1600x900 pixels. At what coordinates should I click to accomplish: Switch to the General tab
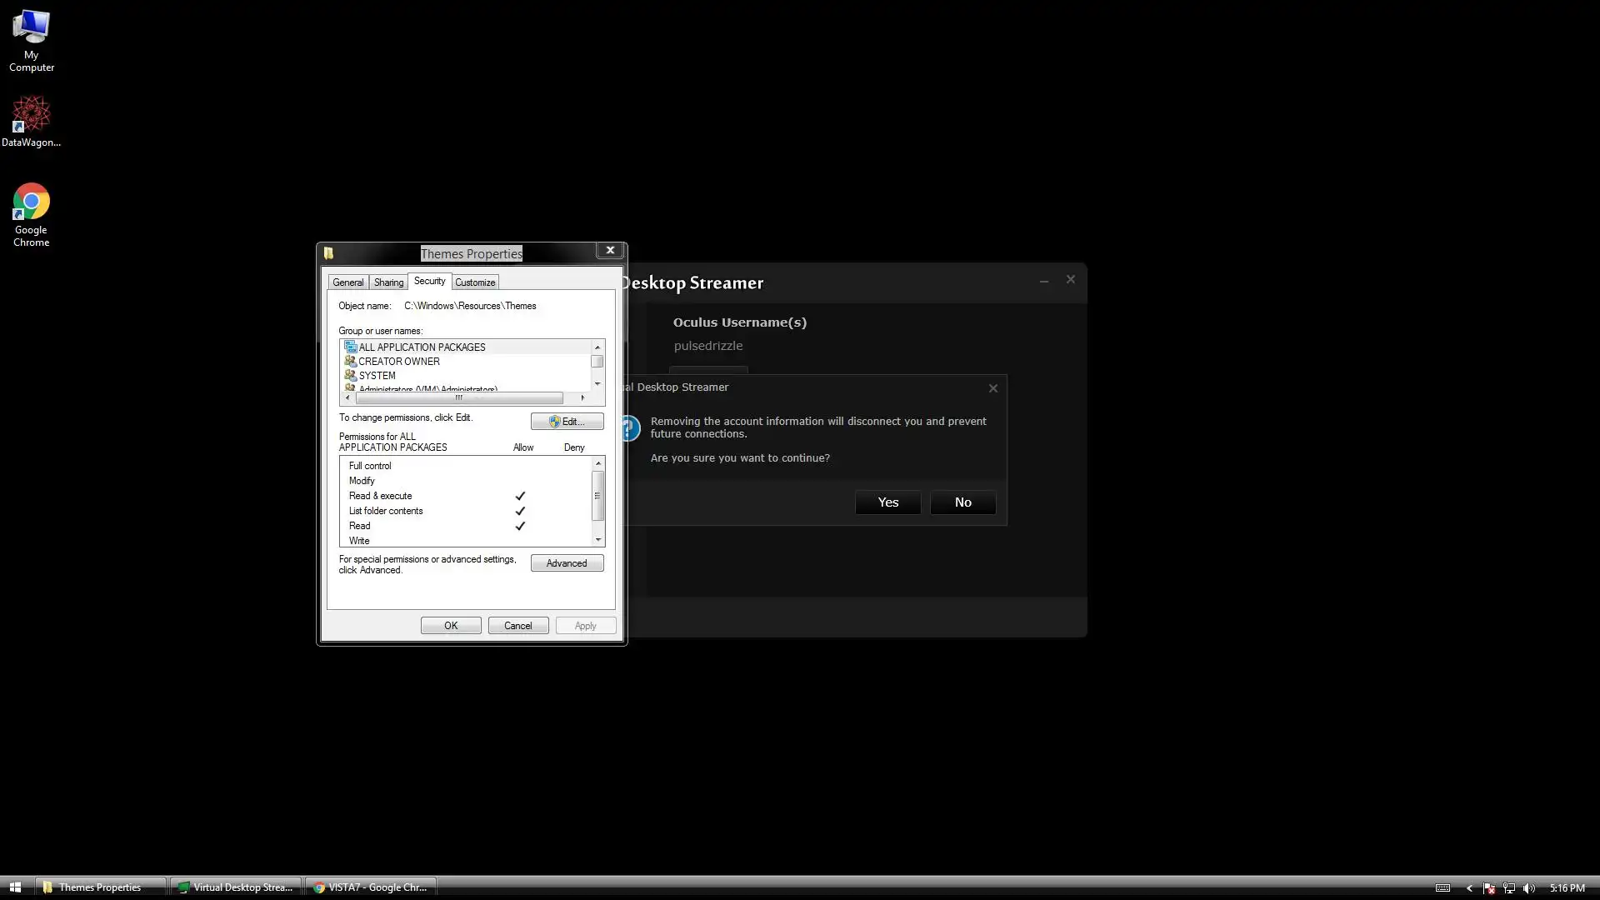pos(347,282)
